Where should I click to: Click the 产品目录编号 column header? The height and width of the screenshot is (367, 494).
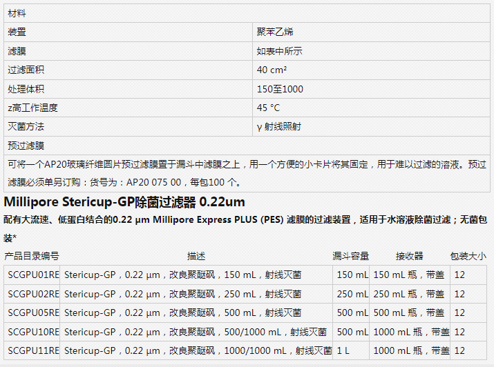pos(32,256)
